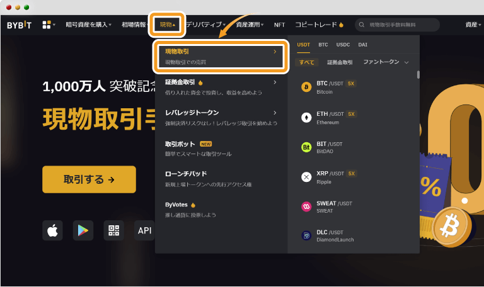The width and height of the screenshot is (484, 287).
Task: Focus the 現物取引手数料無料 search field
Action: click(x=397, y=25)
